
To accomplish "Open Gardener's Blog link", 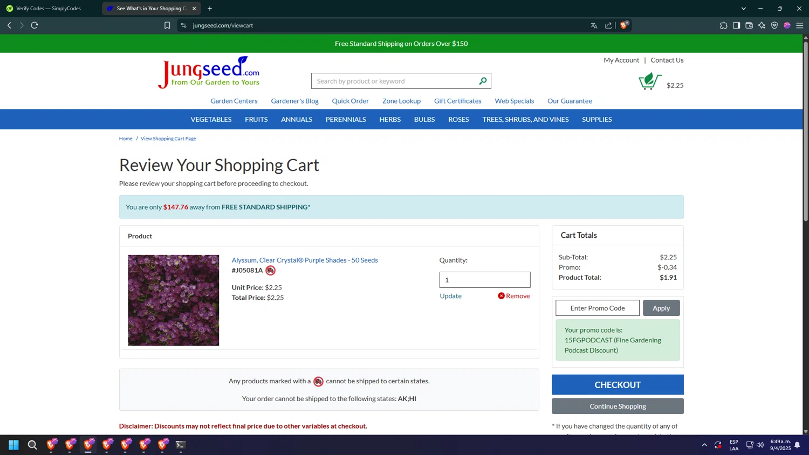I will pyautogui.click(x=294, y=101).
